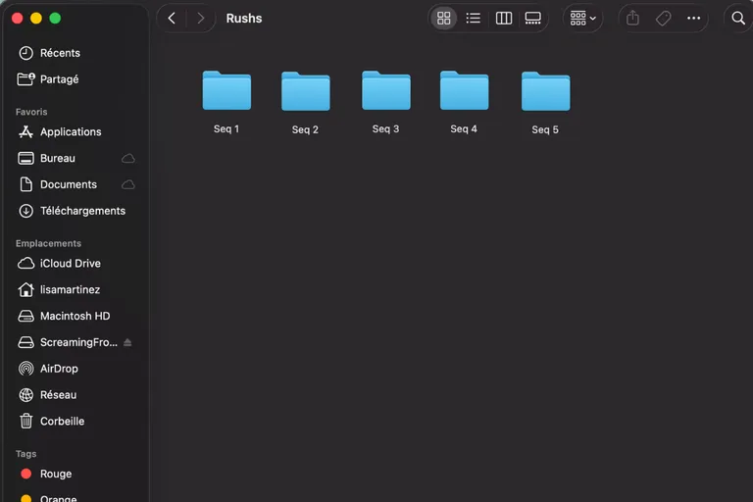Click the Seq 4 folder name
Viewport: 753px width, 502px height.
coord(464,128)
